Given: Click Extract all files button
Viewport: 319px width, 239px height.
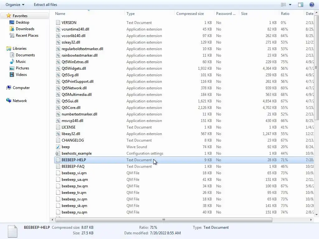Looking at the screenshot, I should tap(45, 4).
